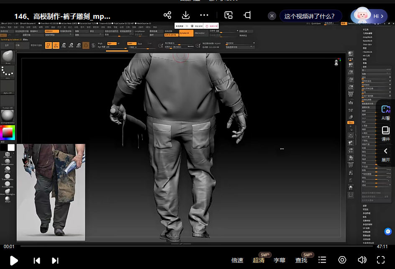Share this video via share icon

click(167, 15)
